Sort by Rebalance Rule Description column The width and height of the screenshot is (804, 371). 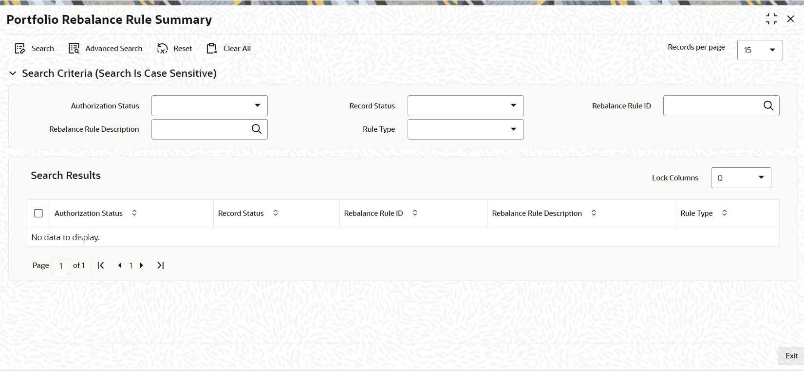(x=594, y=213)
